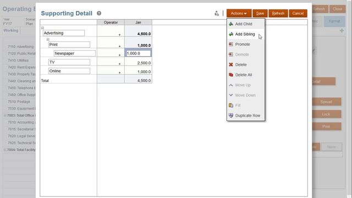Click the Online Jan value 1,000.0
This screenshot has width=352, height=198.
click(x=138, y=70)
